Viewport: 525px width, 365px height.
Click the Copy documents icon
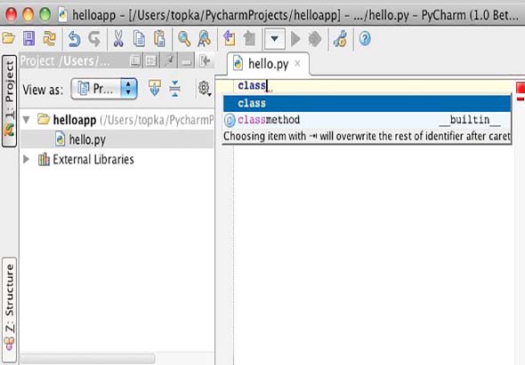coord(139,39)
